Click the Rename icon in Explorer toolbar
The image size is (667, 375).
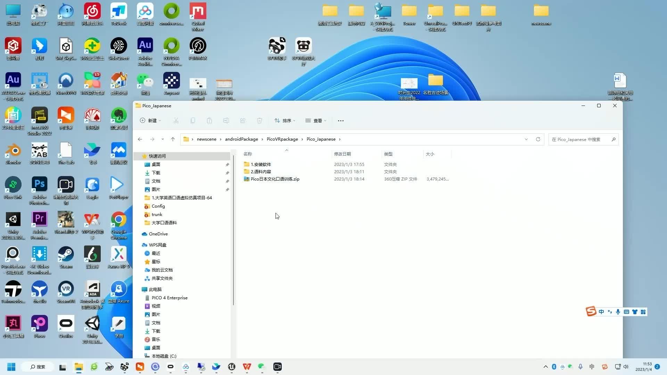click(226, 120)
